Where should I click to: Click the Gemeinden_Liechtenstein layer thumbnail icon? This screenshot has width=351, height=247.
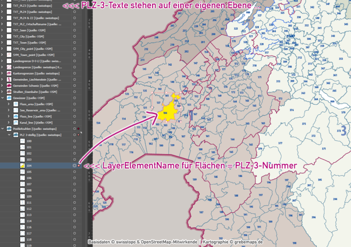point(9,80)
